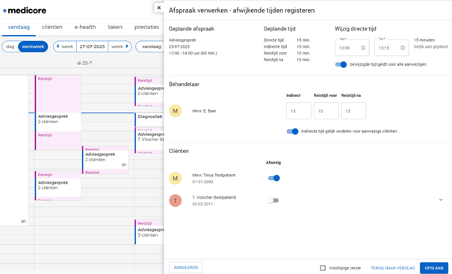Click Terug naar verslag link

click(393, 268)
